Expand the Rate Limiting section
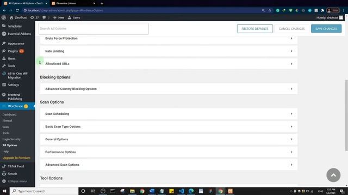 coord(169,51)
